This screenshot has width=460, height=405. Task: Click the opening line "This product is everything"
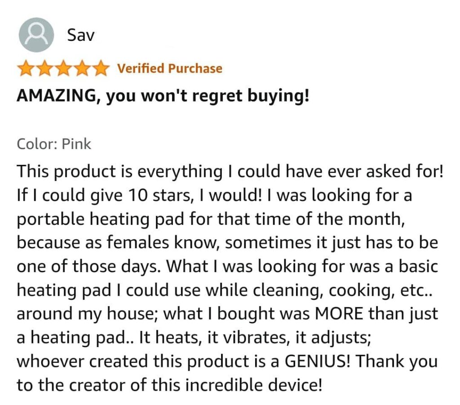click(x=119, y=172)
